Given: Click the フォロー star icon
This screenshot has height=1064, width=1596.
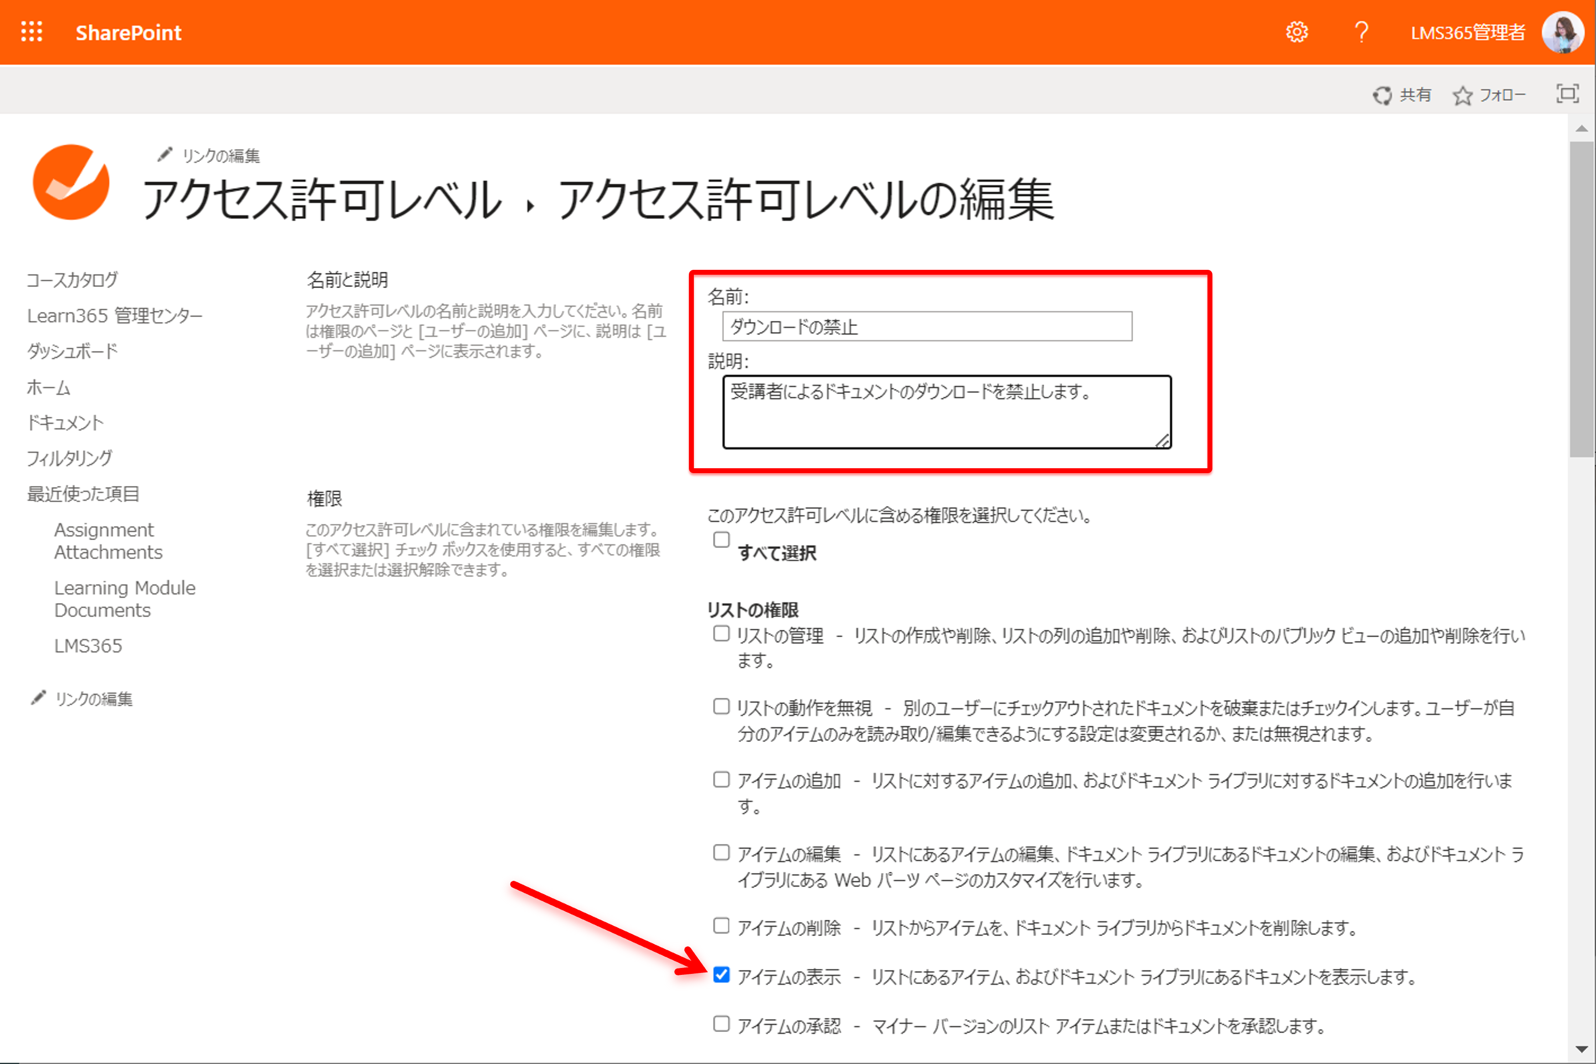Looking at the screenshot, I should tap(1463, 95).
